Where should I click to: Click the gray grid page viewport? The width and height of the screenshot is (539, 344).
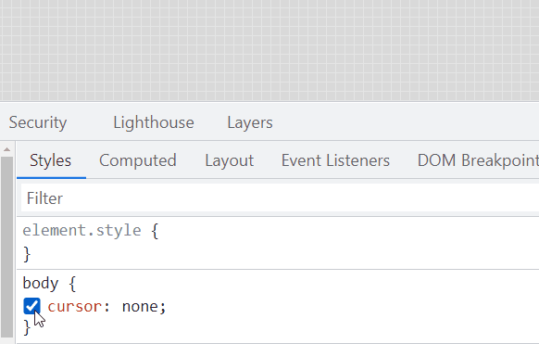(269, 50)
